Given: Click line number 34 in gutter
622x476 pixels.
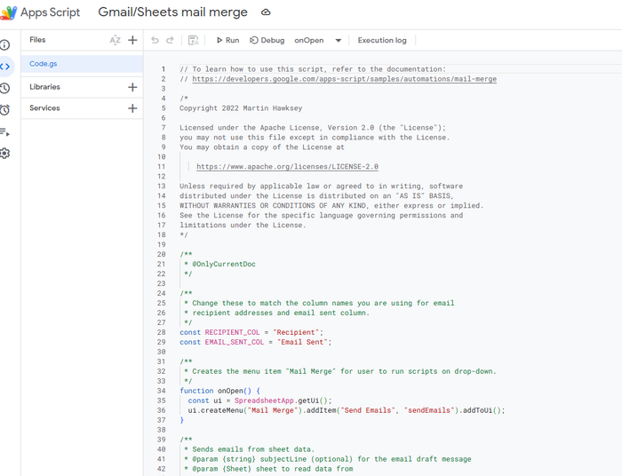Looking at the screenshot, I should coord(161,391).
